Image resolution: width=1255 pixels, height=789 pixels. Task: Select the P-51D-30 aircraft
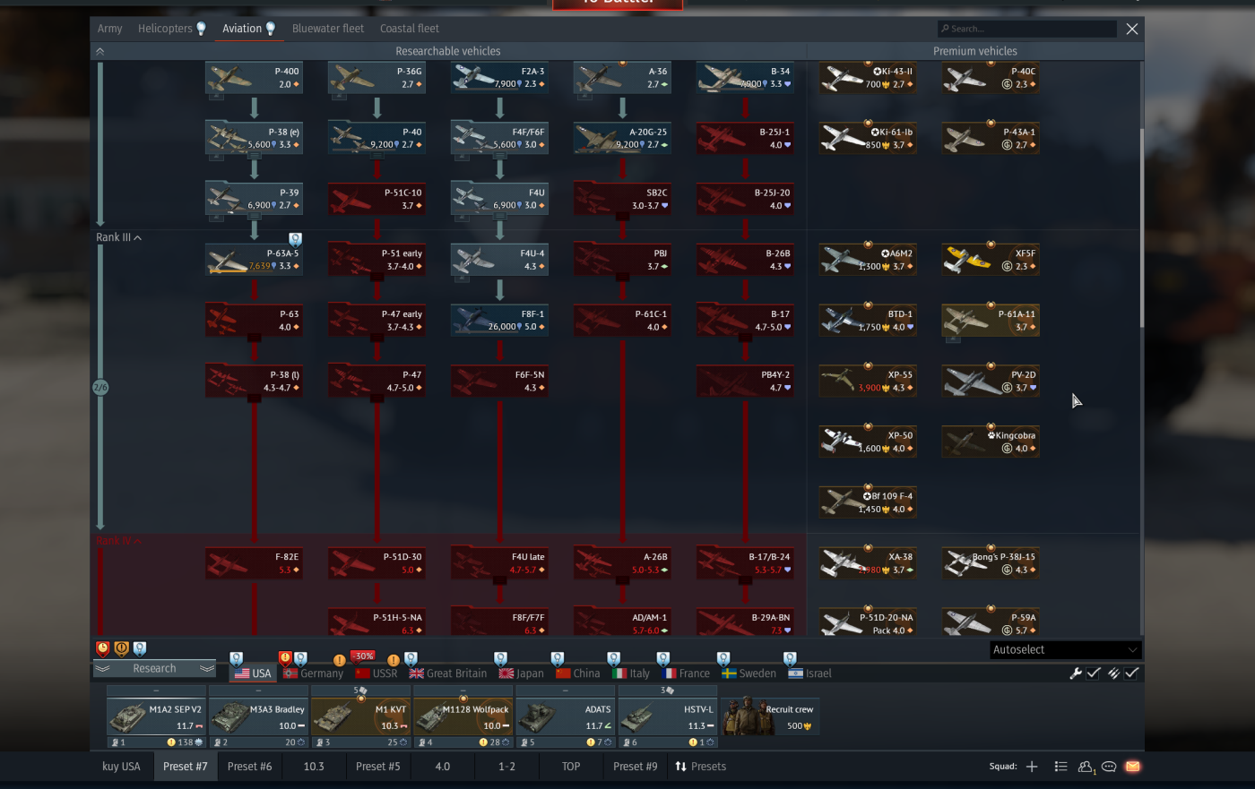[x=376, y=563]
